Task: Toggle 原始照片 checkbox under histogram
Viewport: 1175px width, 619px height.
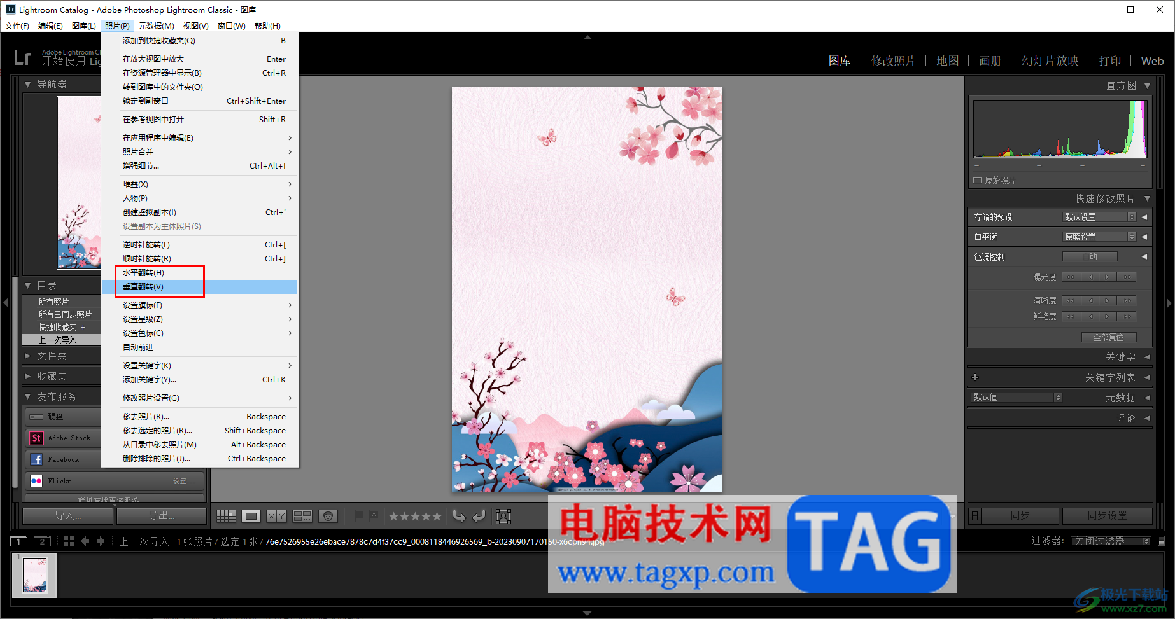Action: pos(978,181)
